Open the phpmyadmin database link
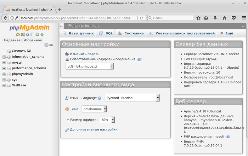 (22, 74)
